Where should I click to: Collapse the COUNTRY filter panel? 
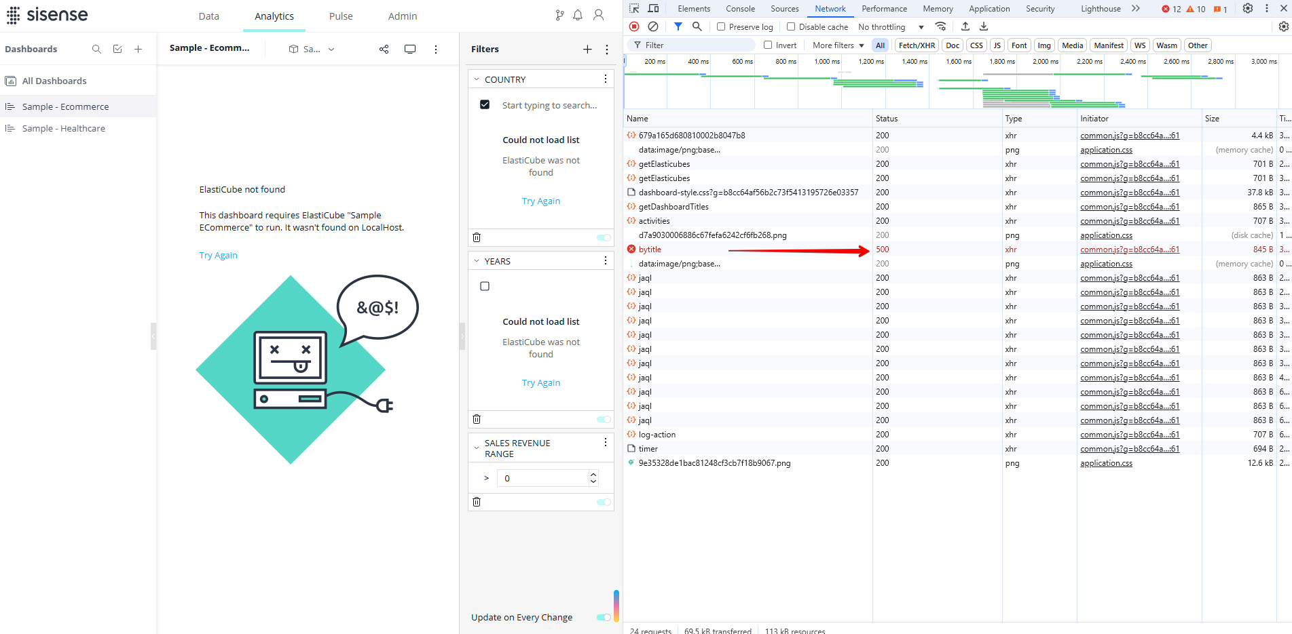tap(477, 79)
